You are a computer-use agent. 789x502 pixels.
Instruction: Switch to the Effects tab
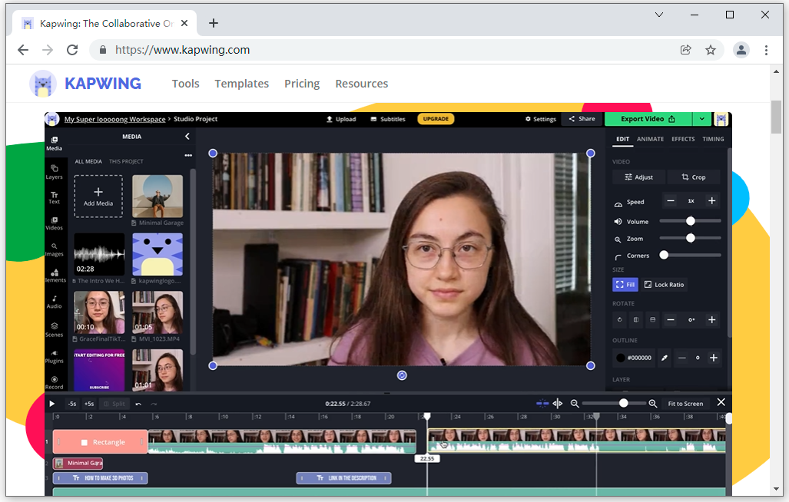pyautogui.click(x=683, y=139)
